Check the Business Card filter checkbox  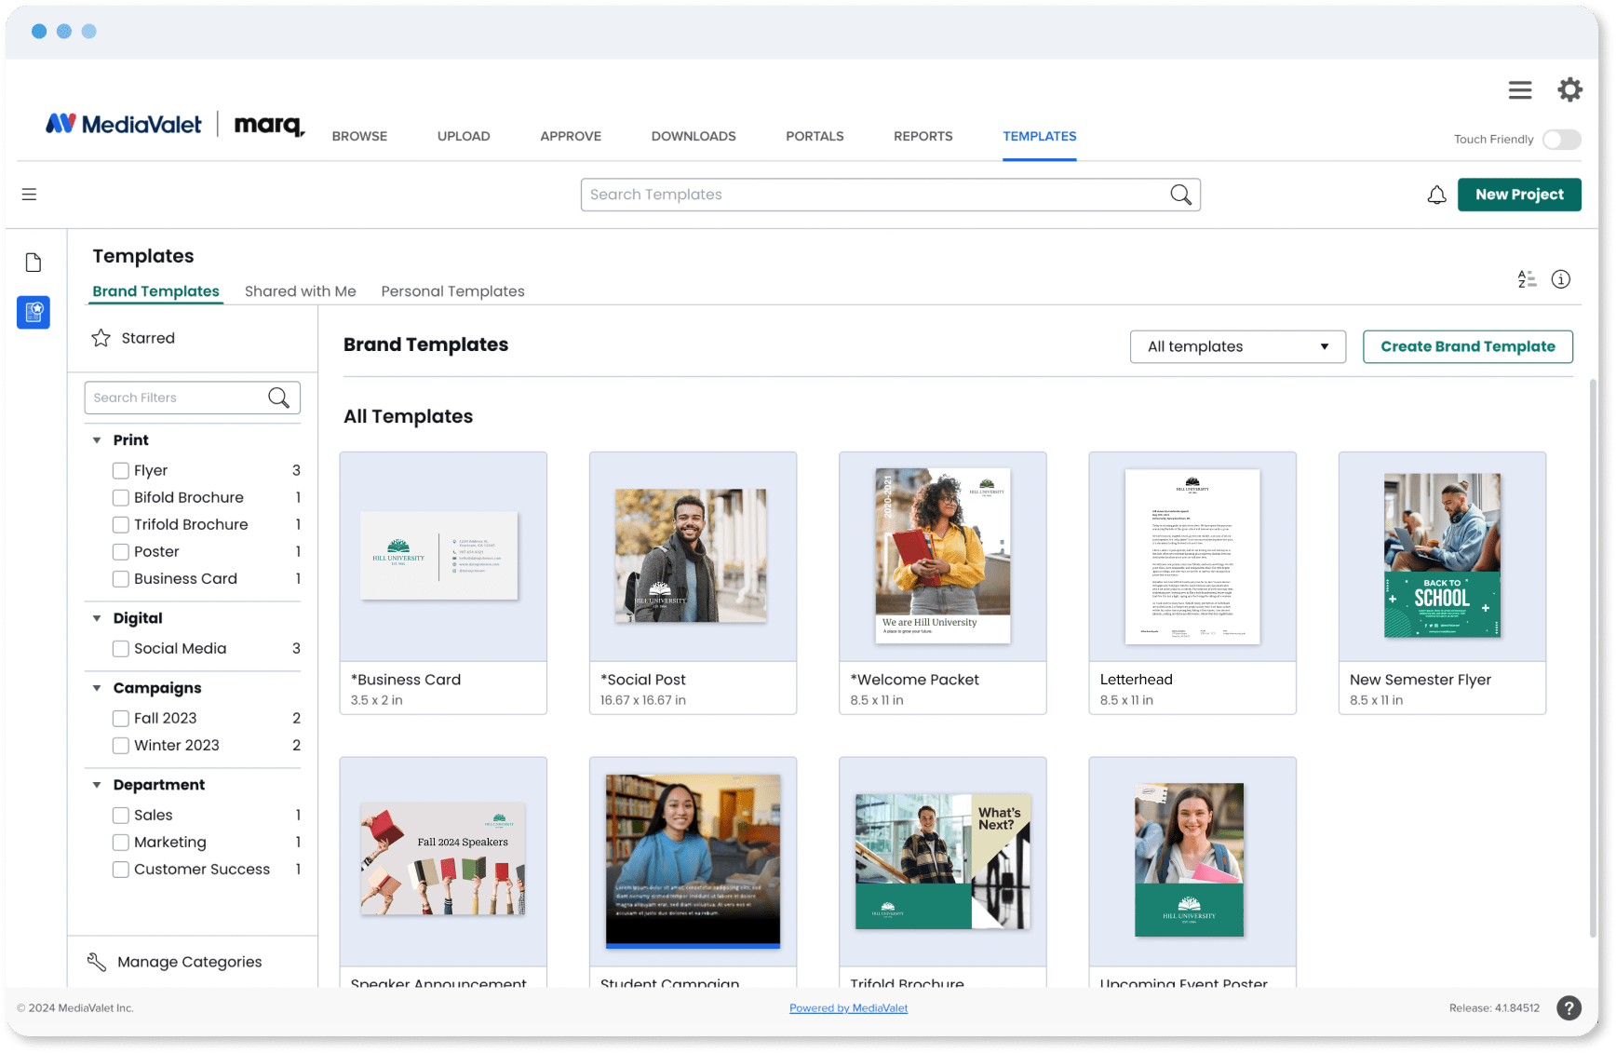(121, 578)
